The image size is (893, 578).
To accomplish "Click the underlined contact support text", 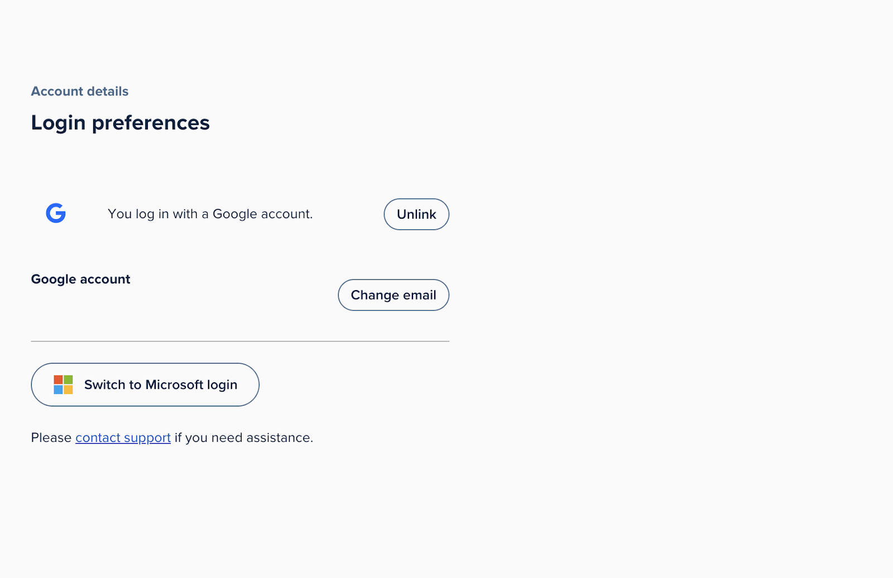I will [123, 437].
